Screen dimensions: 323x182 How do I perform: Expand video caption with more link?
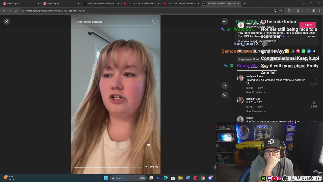click(x=311, y=36)
